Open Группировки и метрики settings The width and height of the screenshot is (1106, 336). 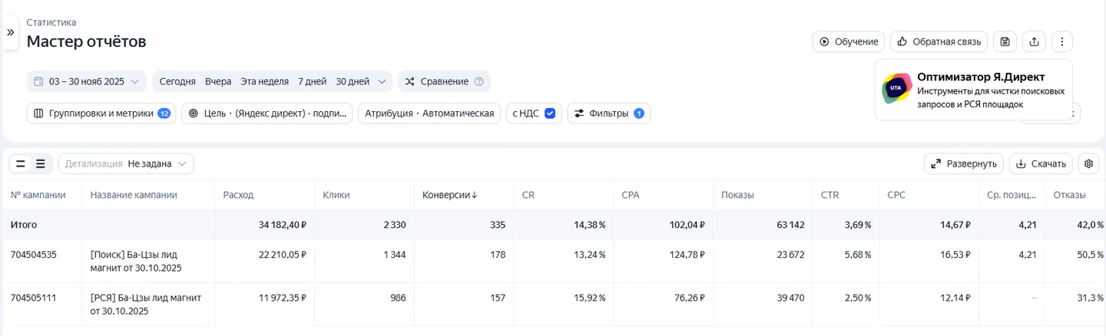tap(101, 114)
